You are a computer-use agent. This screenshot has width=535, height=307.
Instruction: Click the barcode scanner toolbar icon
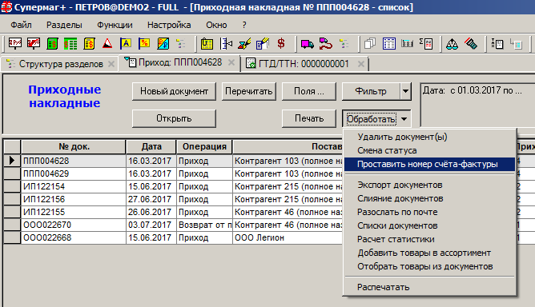[471, 44]
